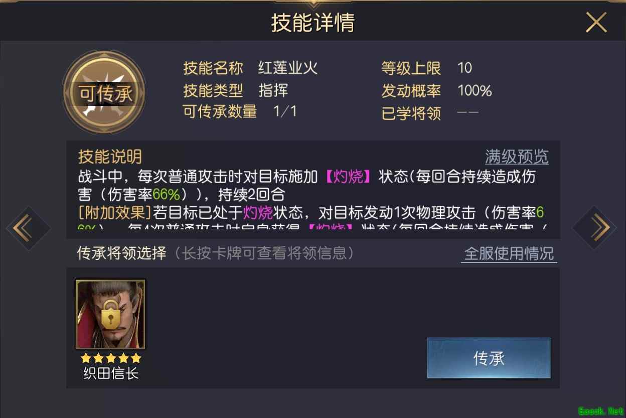626x418 pixels.
Task: Select the 织田信长 general portrait
Action: pyautogui.click(x=110, y=315)
